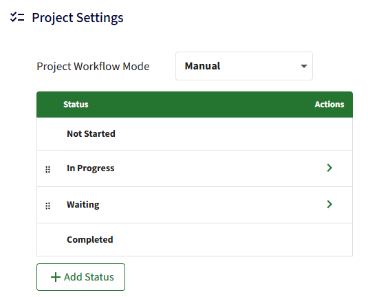Click the plus icon in Add Status

(56, 277)
